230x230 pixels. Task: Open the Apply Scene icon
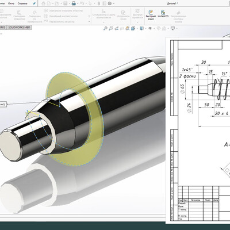[164, 28]
